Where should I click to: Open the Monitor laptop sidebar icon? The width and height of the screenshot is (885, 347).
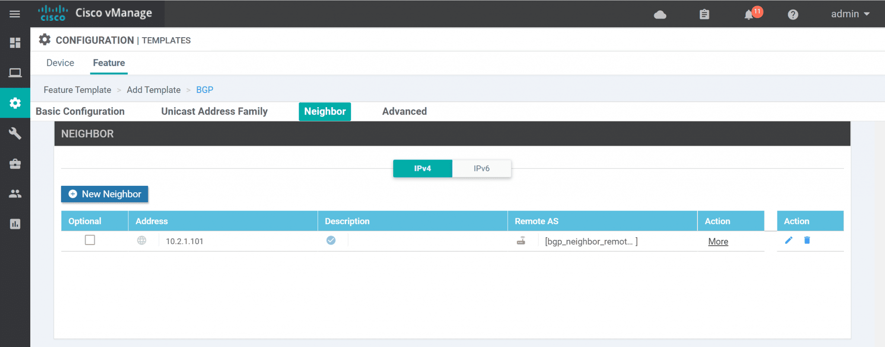pyautogui.click(x=15, y=73)
